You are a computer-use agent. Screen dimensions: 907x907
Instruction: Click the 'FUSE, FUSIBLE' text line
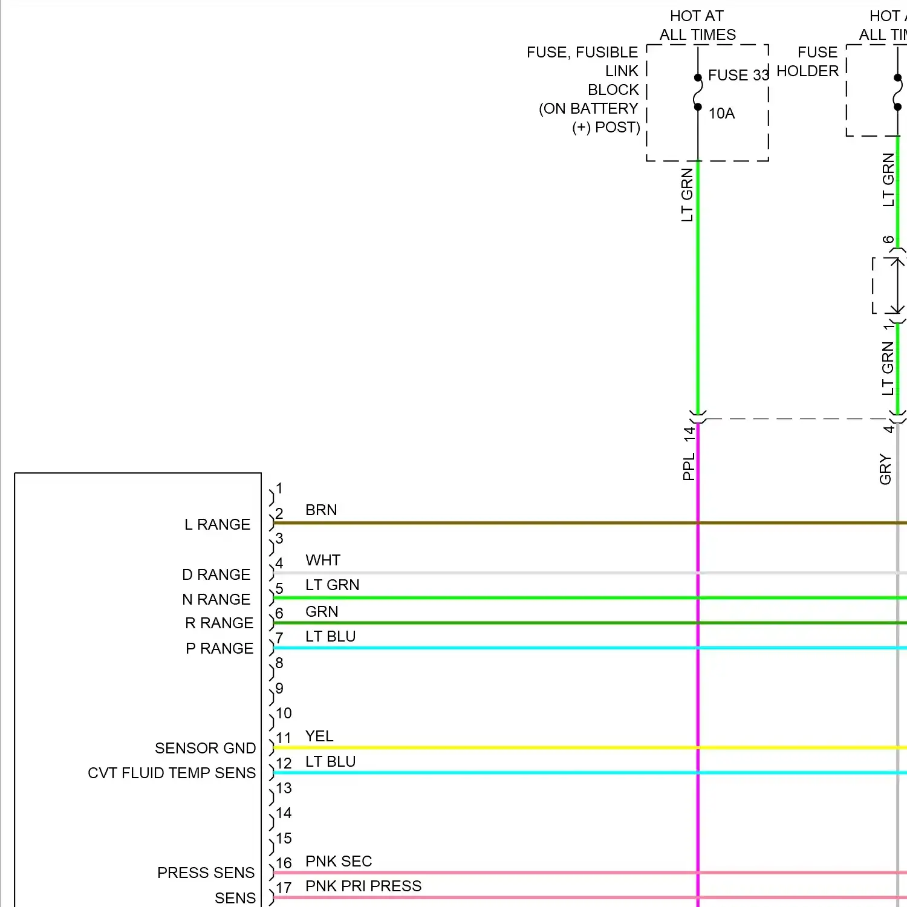[x=582, y=53]
